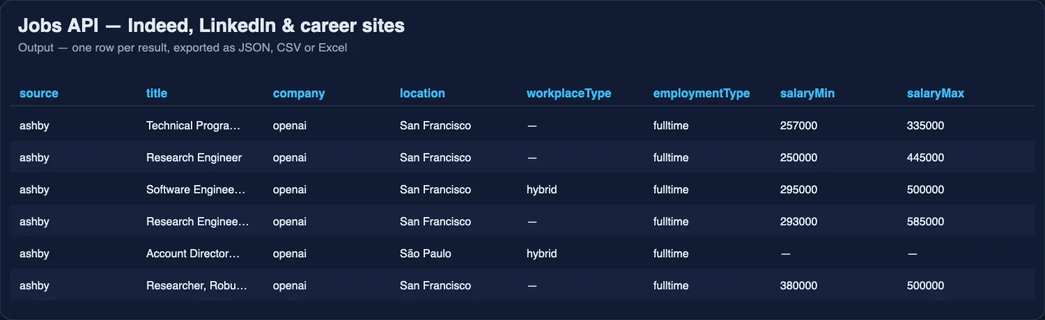Image resolution: width=1045 pixels, height=320 pixels.
Task: Click ashby in the 250000 salaryMin row
Action: pos(34,158)
